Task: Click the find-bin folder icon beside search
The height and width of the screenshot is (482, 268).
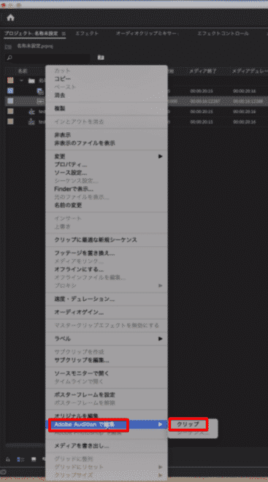Action: 101,57
